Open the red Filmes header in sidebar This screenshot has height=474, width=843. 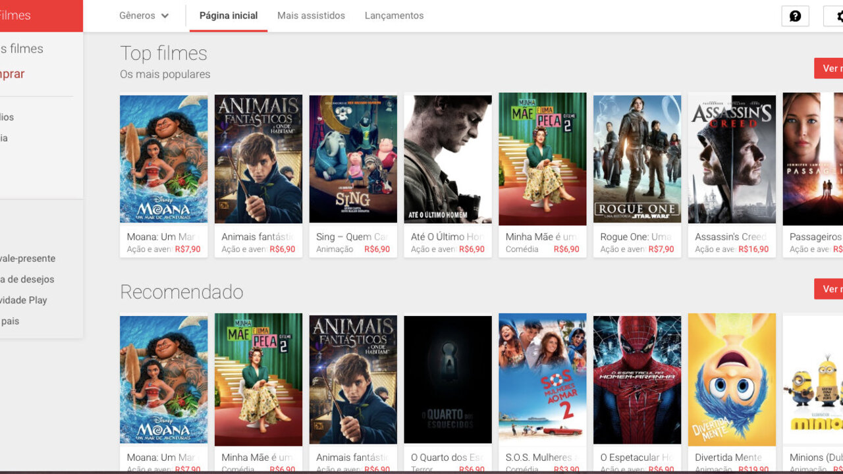click(x=41, y=16)
